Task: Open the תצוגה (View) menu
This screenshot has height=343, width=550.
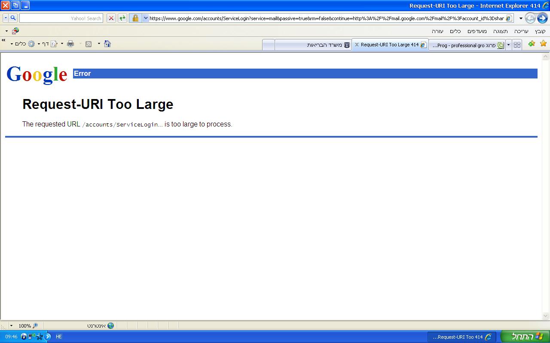Action: [x=501, y=31]
